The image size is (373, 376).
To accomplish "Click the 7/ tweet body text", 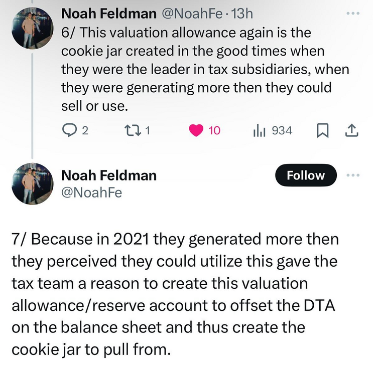I will click(x=181, y=294).
